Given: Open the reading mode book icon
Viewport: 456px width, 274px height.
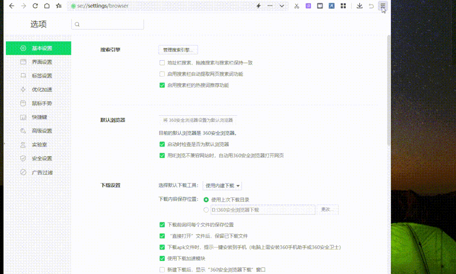Looking at the screenshot, I should [320, 6].
